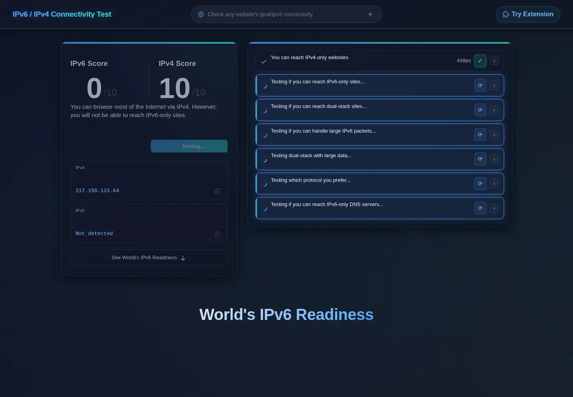Expand the IPv6-only DNS servers details
573x397 pixels.
494,208
